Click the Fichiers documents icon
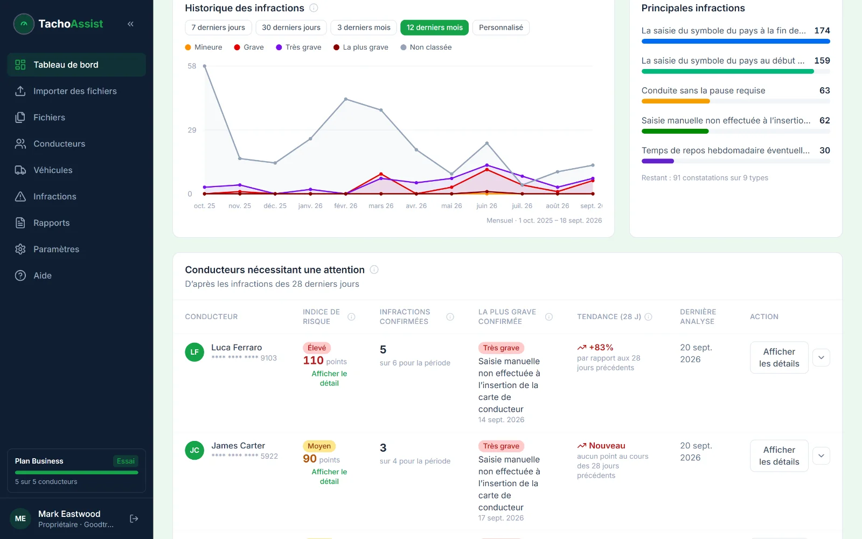This screenshot has height=539, width=862. point(20,118)
